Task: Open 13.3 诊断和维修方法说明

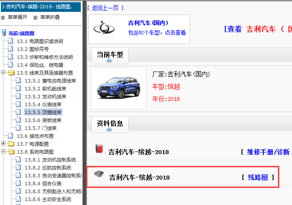Action: coord(45,57)
